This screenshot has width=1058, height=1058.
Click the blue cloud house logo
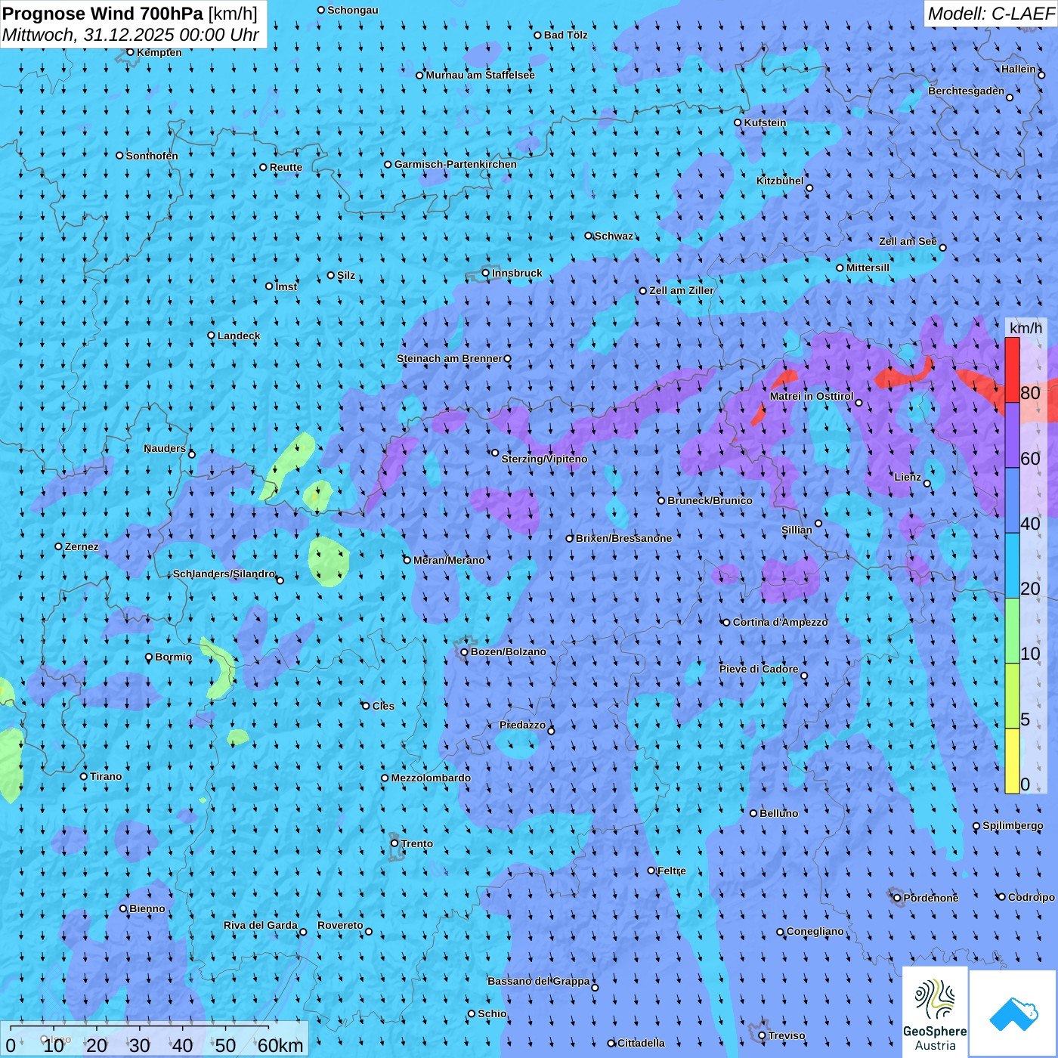[1013, 1013]
